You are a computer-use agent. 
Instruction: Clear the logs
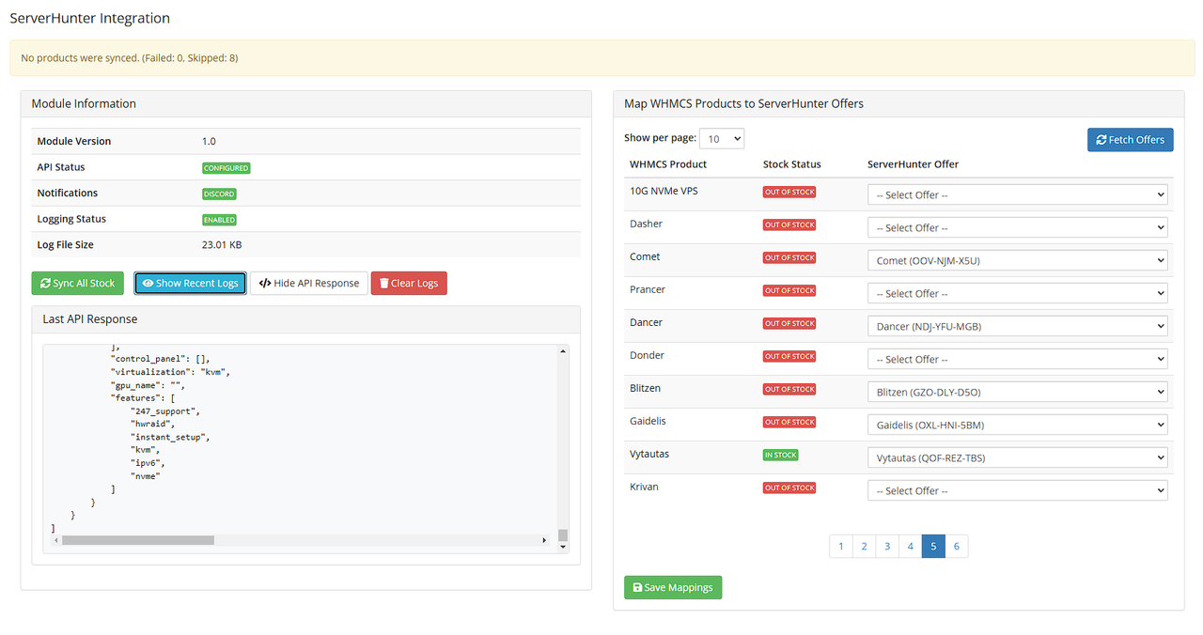tap(409, 283)
